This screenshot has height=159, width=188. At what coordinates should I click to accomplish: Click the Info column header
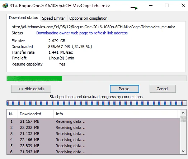pos(116,114)
